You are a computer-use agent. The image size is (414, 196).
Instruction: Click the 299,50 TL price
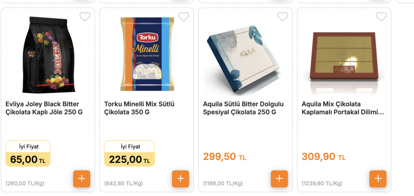point(225,157)
